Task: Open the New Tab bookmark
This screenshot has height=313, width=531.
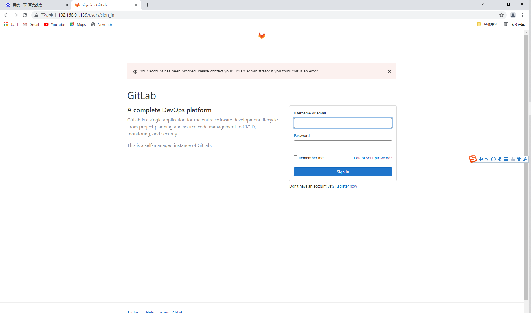Action: 101,25
